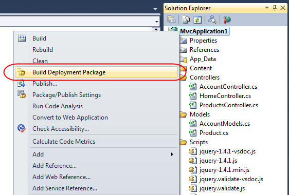This screenshot has height=195, width=289.
Task: Click the ASP.NET Configuration globe icon
Action: [x=227, y=19]
